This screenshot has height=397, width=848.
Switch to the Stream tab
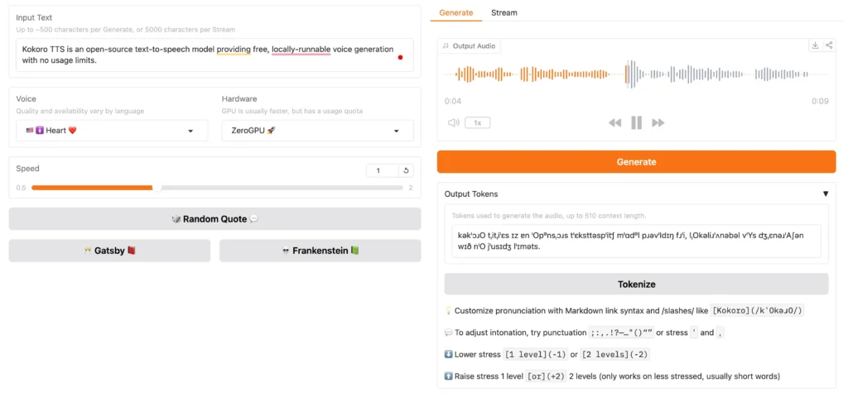click(503, 12)
